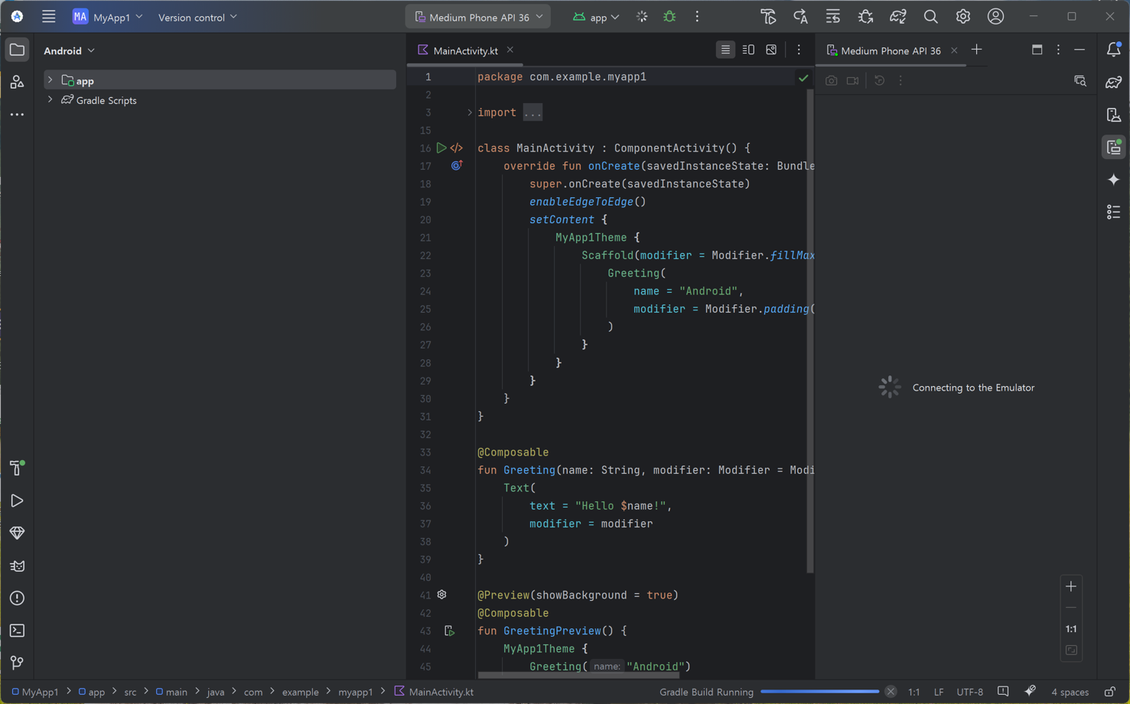Open the Build tool window hammer

click(x=17, y=468)
